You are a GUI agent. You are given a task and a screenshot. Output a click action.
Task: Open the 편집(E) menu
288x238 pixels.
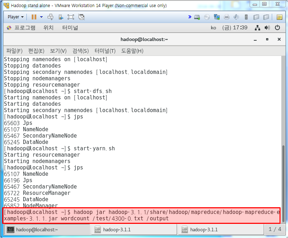pyautogui.click(x=36, y=51)
